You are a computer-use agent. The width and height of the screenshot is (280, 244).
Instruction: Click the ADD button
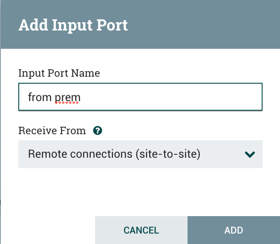tap(233, 230)
